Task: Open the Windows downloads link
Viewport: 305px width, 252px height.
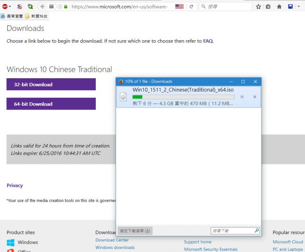Action: coord(115,247)
